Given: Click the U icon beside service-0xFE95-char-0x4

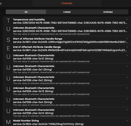Looking at the screenshot, I should (8, 100).
